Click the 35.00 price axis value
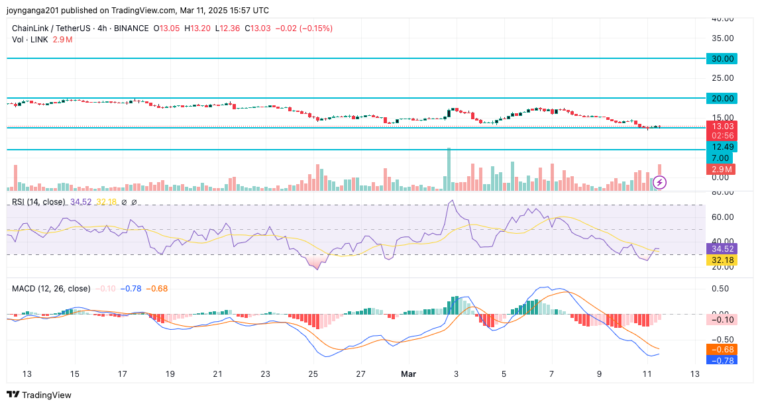The image size is (760, 406). click(x=722, y=38)
